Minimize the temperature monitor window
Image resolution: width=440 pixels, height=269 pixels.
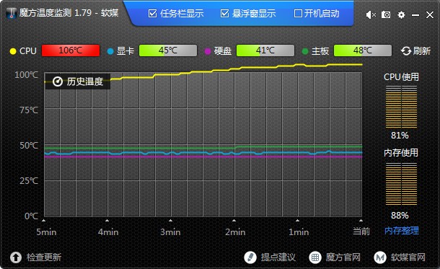coord(415,15)
